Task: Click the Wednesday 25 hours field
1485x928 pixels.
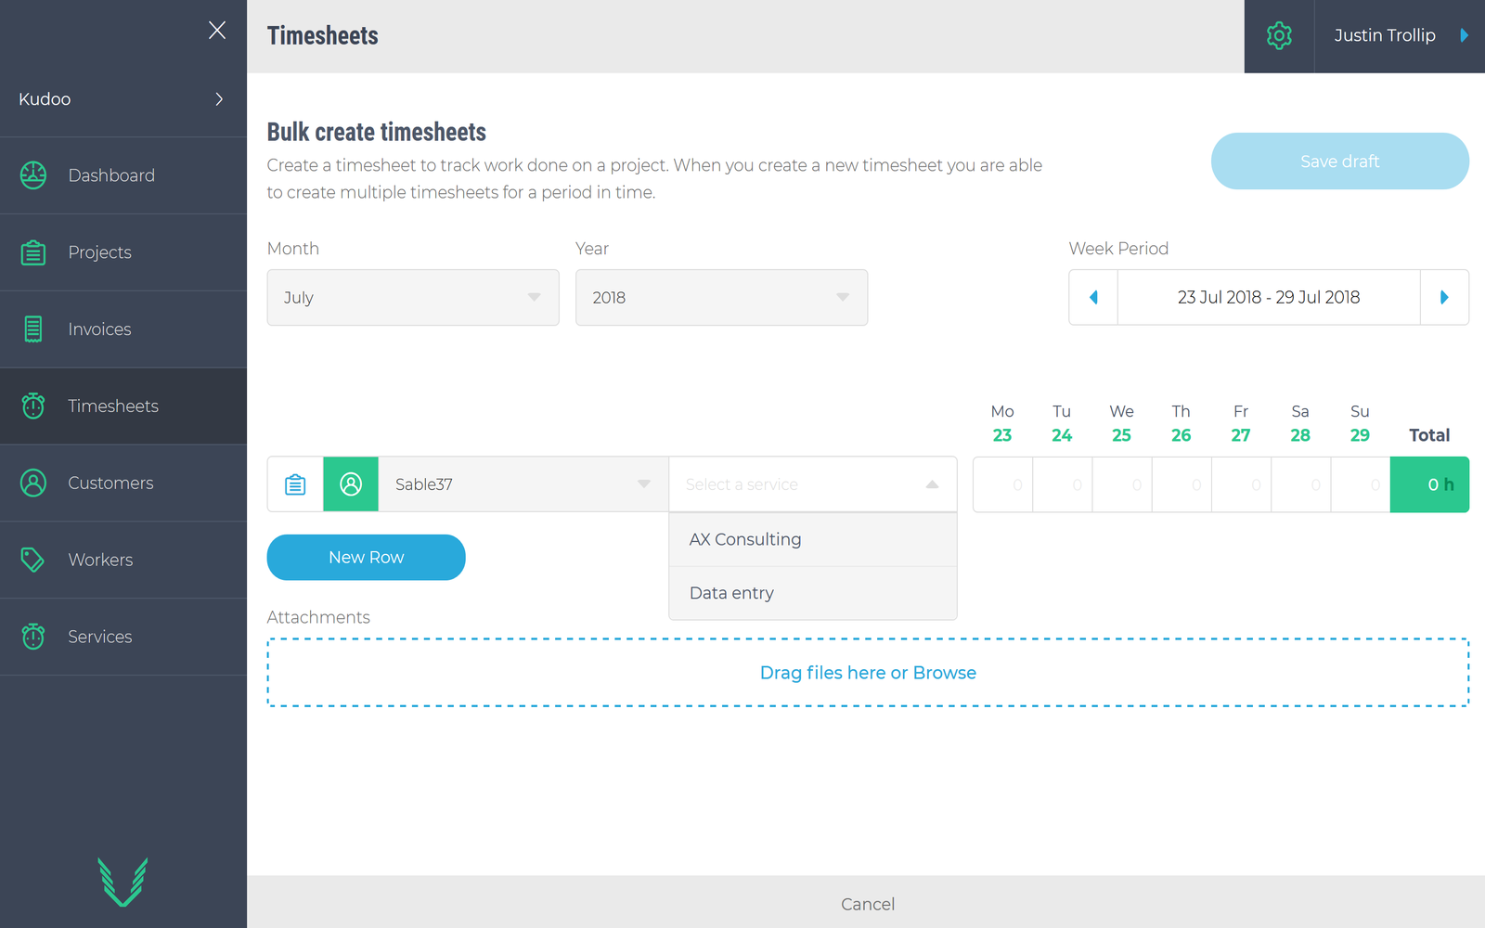Action: coord(1122,484)
